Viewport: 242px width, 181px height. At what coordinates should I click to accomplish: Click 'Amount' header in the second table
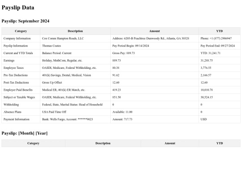(x=170, y=143)
